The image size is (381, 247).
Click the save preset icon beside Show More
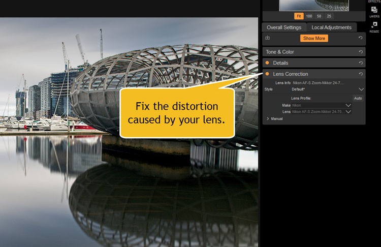(268, 38)
